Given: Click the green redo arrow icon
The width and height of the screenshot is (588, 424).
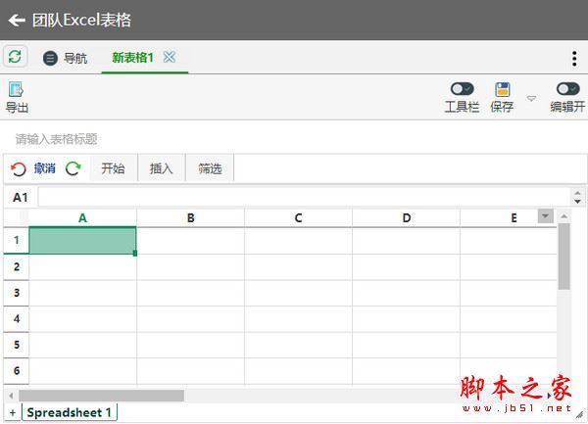Looking at the screenshot, I should (73, 168).
